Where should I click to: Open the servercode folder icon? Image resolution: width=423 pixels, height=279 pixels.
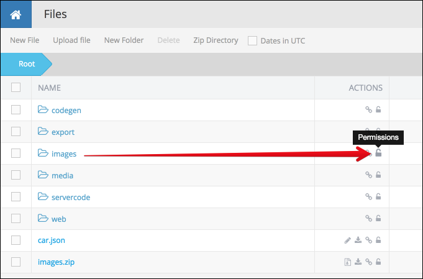coord(43,196)
